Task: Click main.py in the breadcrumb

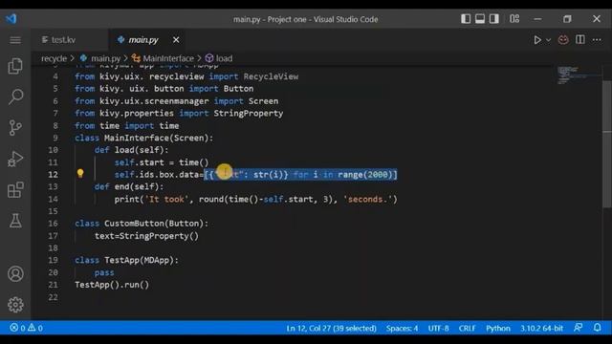Action: 105,58
